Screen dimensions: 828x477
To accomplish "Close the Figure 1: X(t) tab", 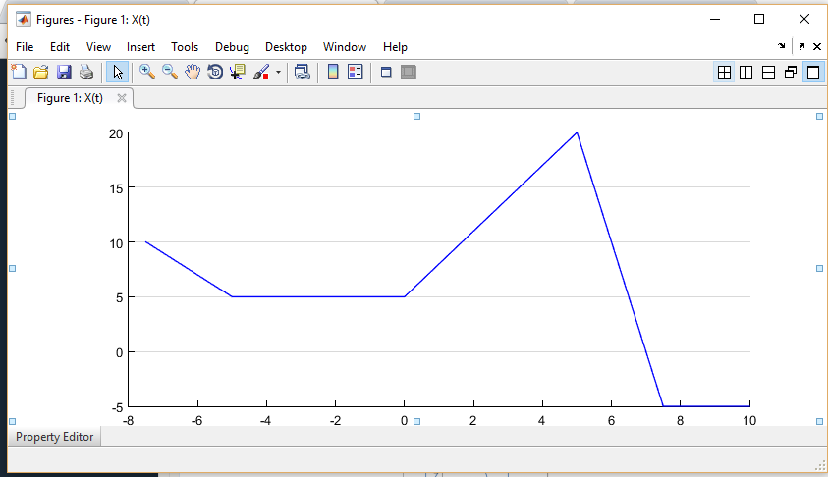I will pyautogui.click(x=122, y=98).
